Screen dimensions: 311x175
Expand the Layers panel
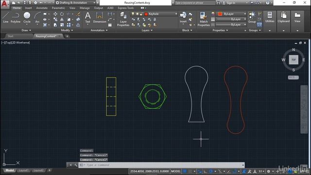click(147, 30)
